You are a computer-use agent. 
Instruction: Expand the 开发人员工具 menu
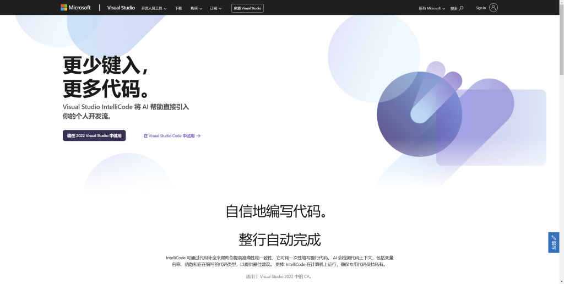click(154, 8)
